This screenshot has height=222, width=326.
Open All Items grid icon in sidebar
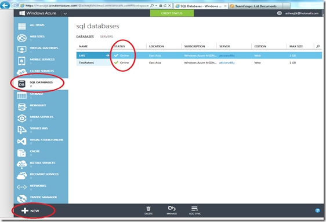point(22,27)
